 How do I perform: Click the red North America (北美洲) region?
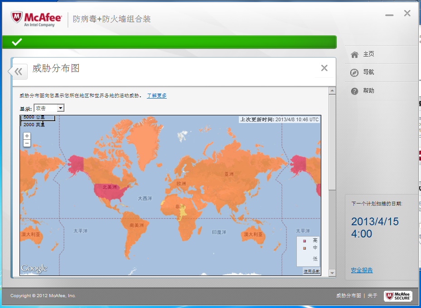click(111, 190)
